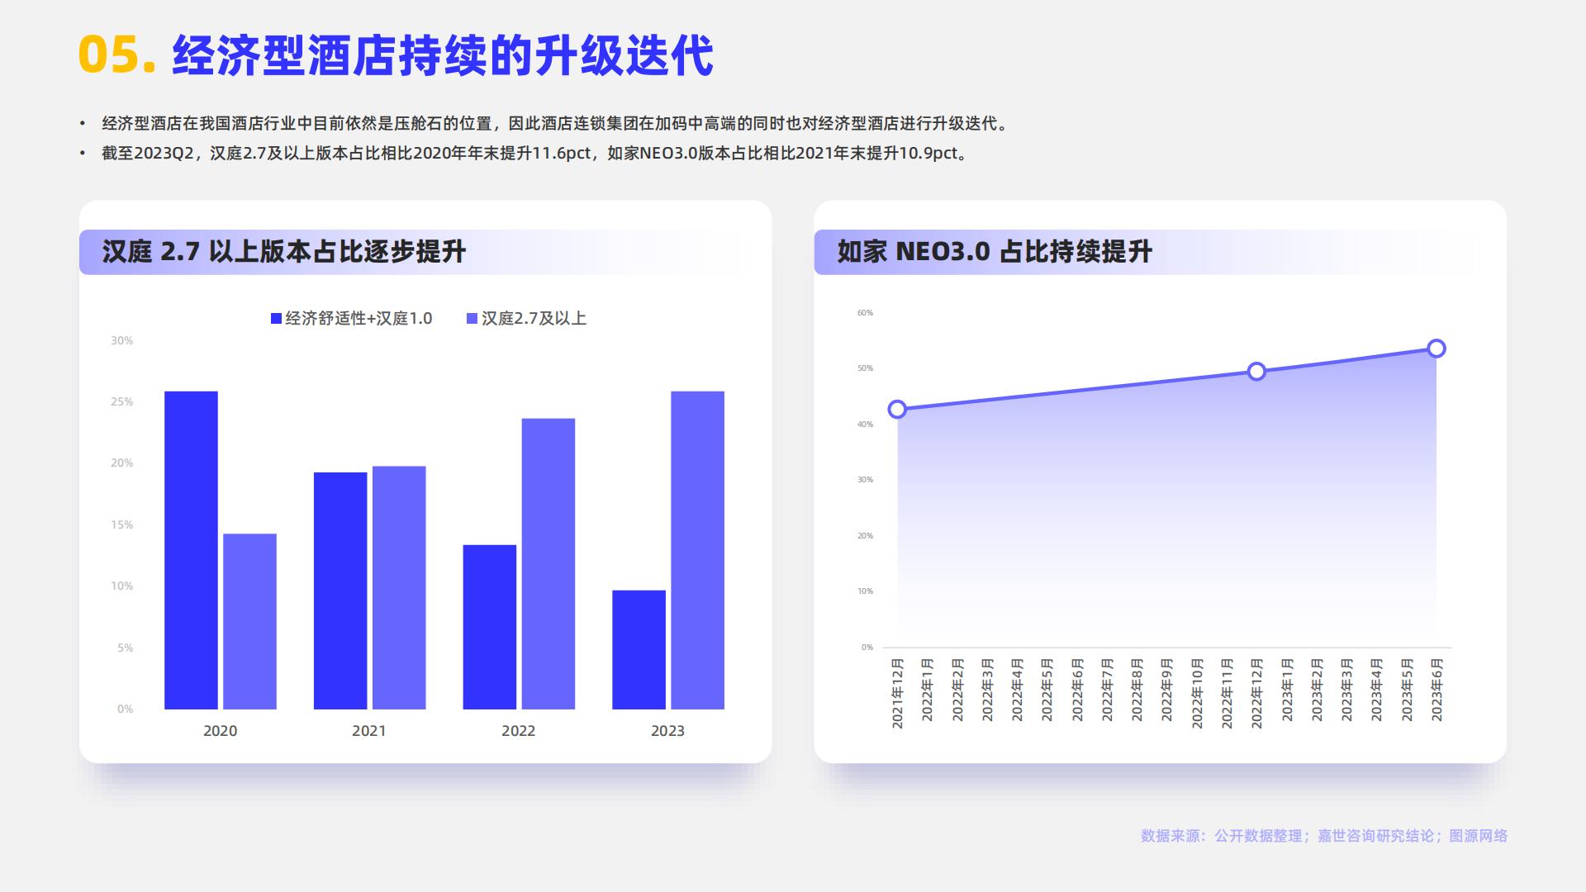
Task: Select the chart title 汉庭 2.7 以上版本占比逐步提升
Action: tap(284, 252)
